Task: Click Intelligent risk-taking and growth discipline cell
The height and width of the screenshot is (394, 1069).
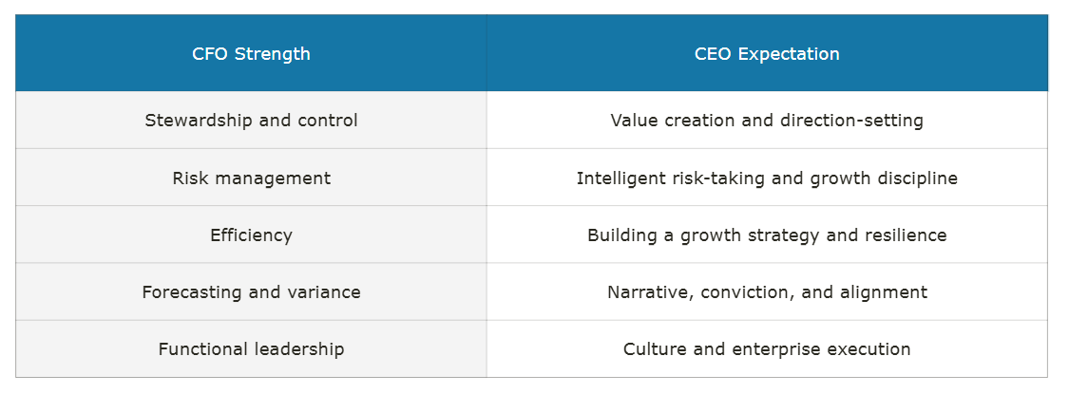Action: [767, 178]
